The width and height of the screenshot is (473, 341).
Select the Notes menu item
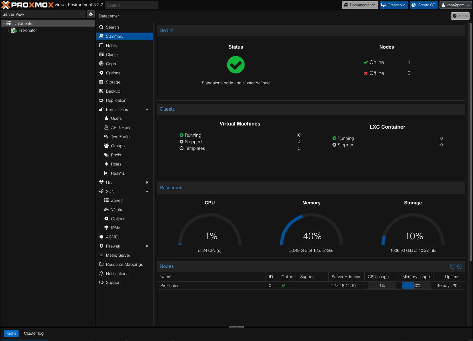point(111,45)
